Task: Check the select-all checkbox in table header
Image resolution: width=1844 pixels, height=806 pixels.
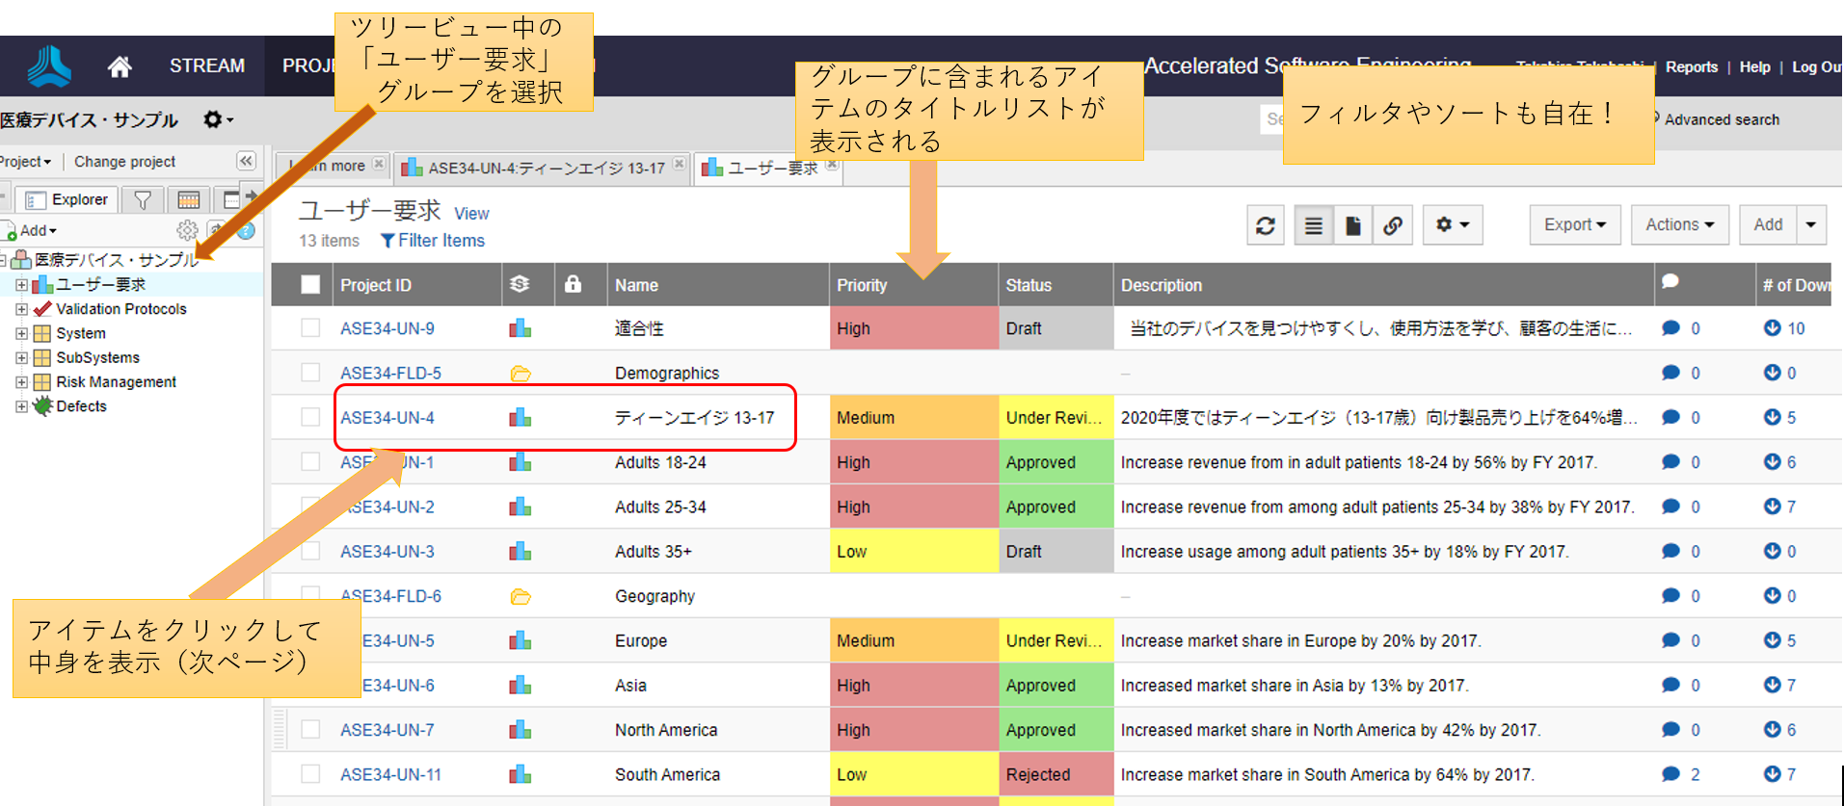Action: (310, 285)
